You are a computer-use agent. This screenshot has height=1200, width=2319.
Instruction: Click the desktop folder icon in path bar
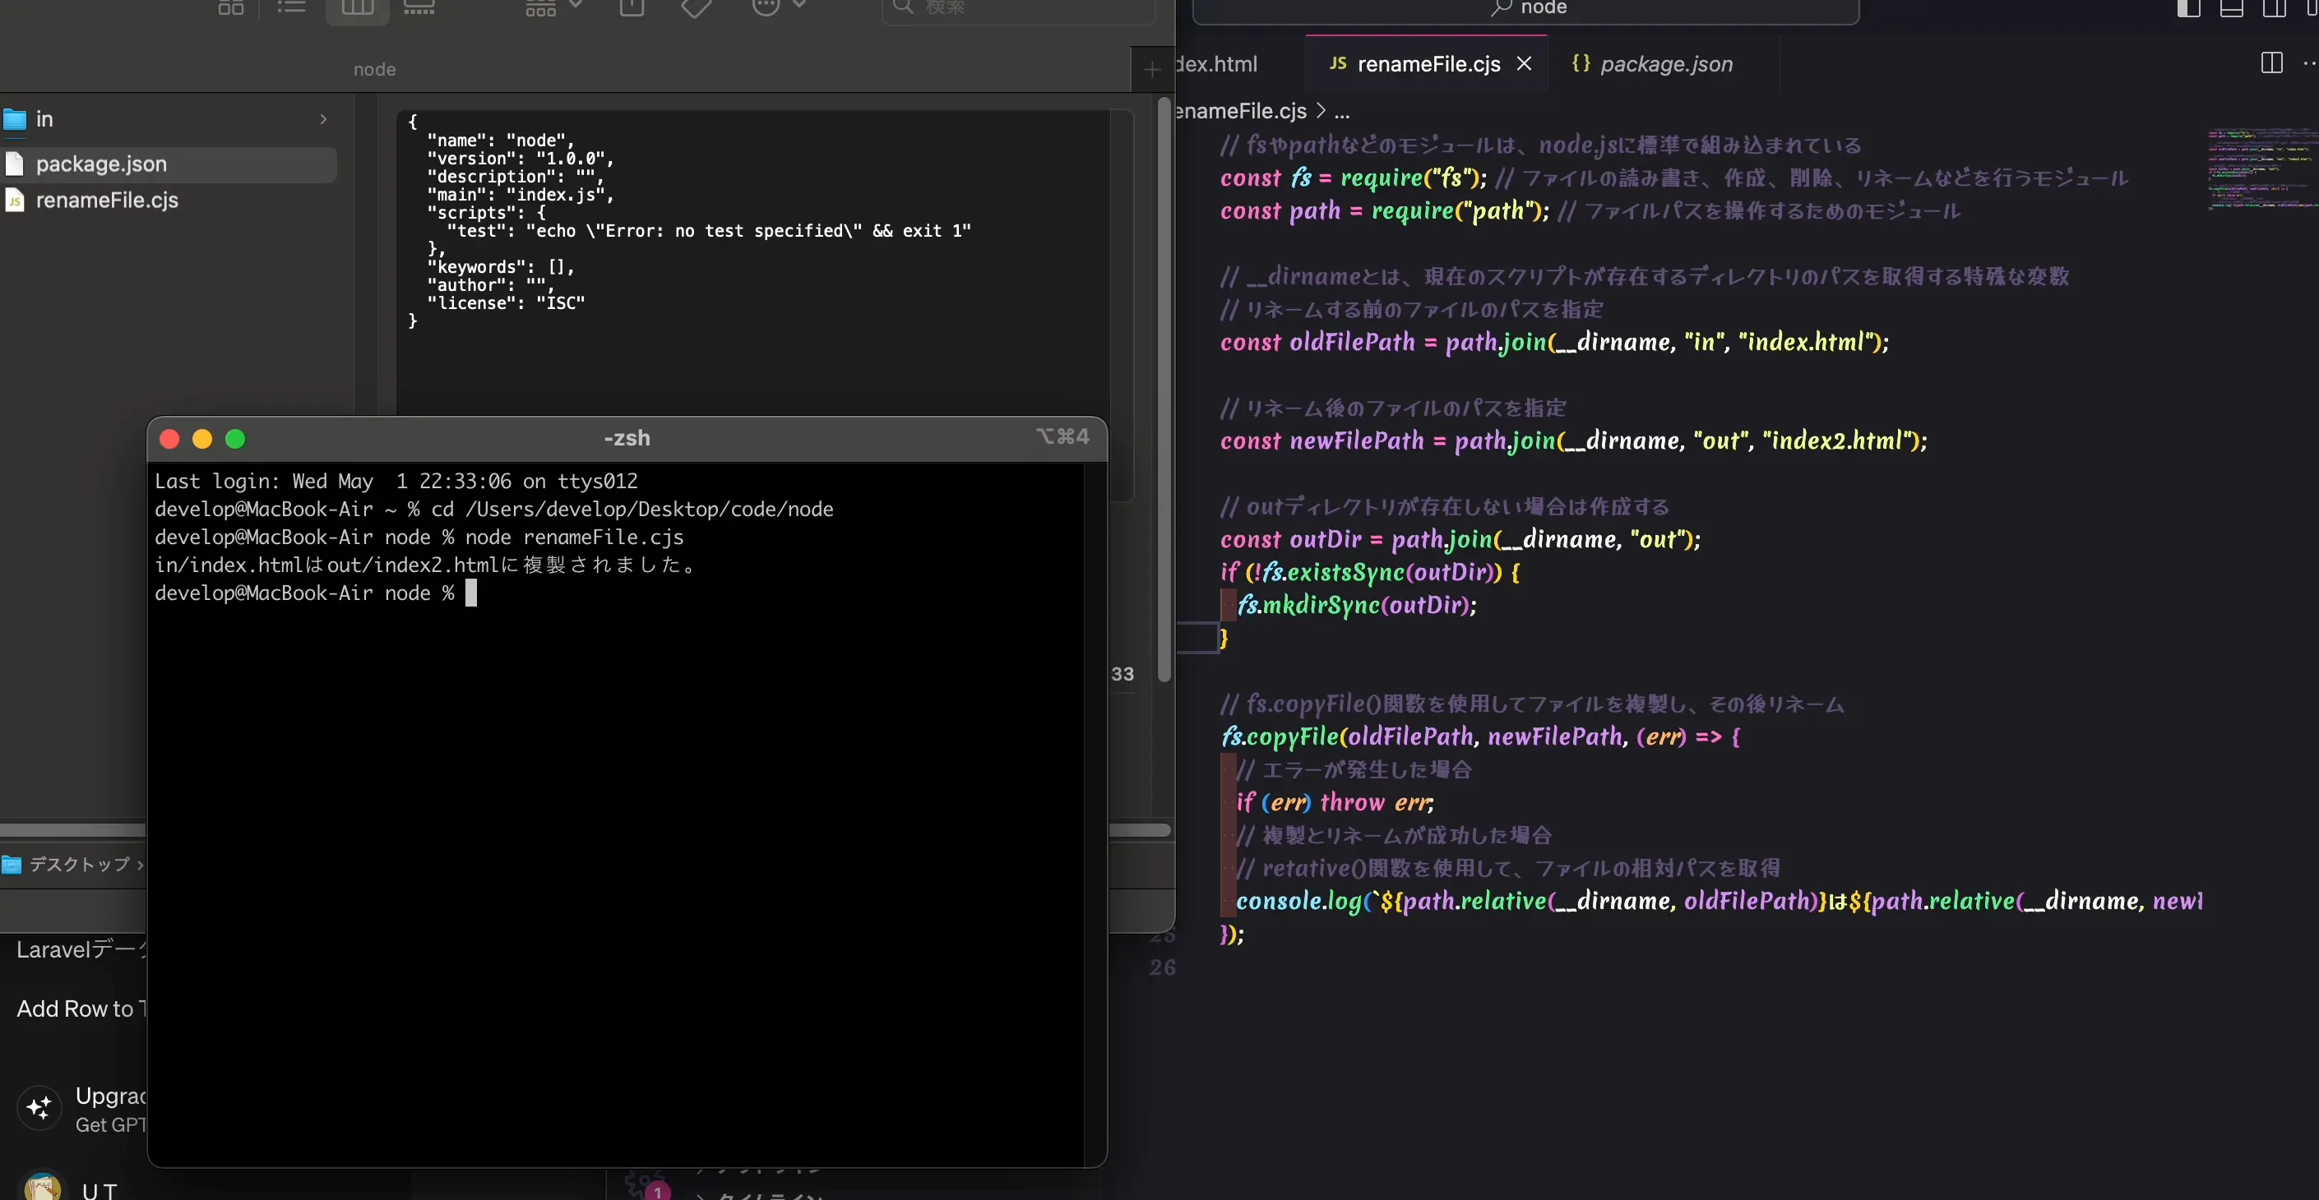click(x=12, y=865)
